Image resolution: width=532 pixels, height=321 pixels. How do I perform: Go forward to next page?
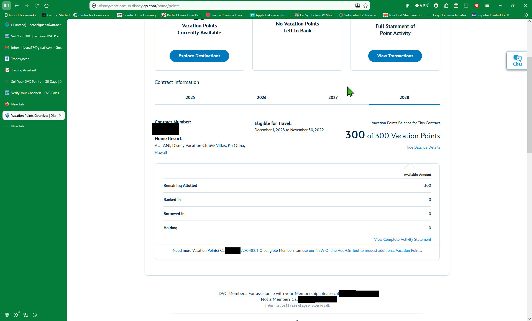(27, 6)
